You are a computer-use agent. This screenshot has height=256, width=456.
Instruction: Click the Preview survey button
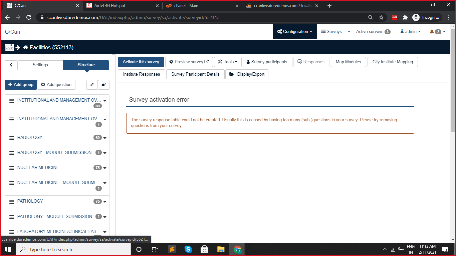(189, 62)
